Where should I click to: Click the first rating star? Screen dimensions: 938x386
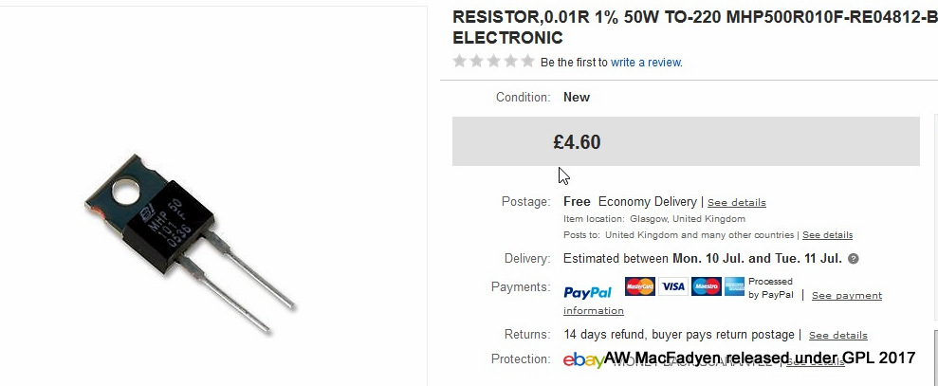click(460, 62)
